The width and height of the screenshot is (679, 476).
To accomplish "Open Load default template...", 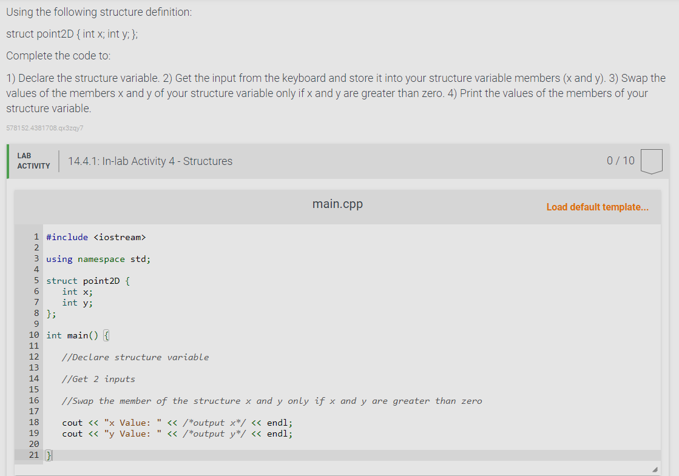I will coord(597,207).
